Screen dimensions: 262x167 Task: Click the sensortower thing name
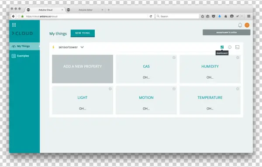68,47
